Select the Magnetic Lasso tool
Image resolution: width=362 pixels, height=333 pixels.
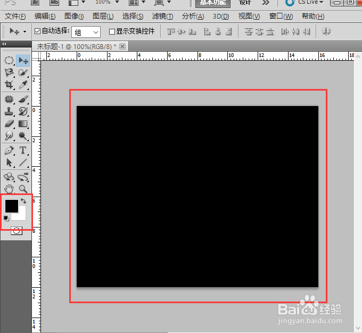(x=9, y=72)
